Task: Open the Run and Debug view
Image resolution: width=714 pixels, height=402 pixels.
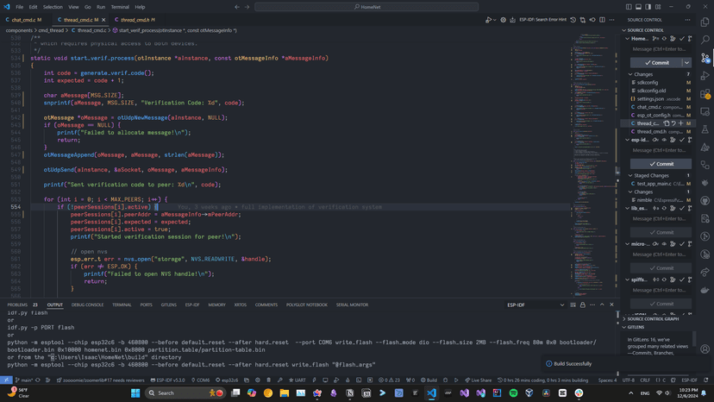Action: coord(705,76)
